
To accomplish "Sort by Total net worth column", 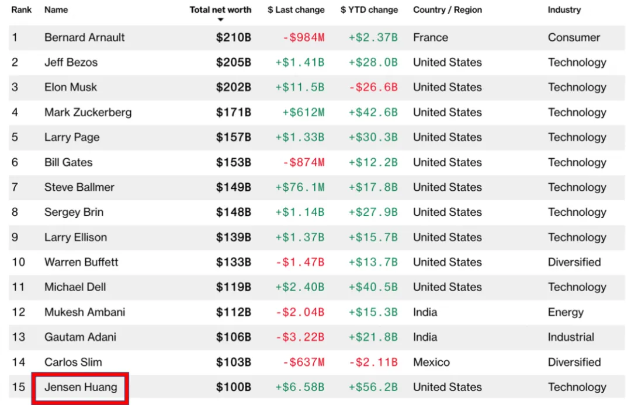I will coord(220,10).
